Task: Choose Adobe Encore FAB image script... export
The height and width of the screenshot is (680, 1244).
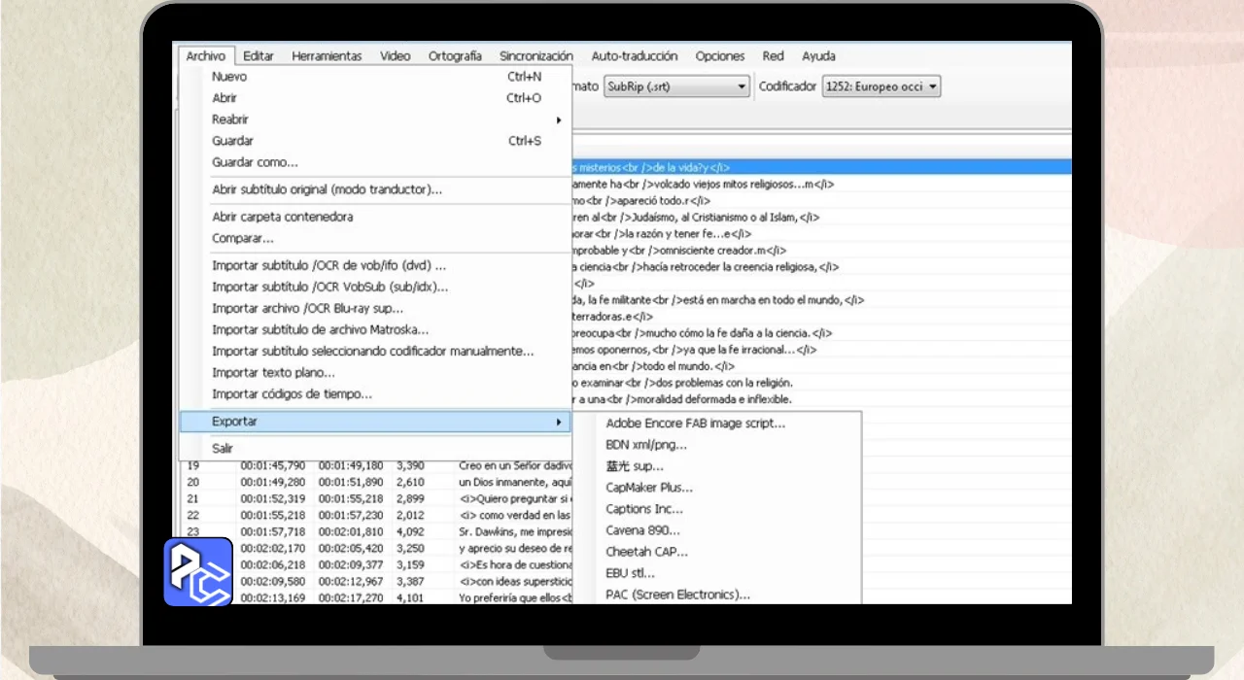Action: pyautogui.click(x=695, y=424)
